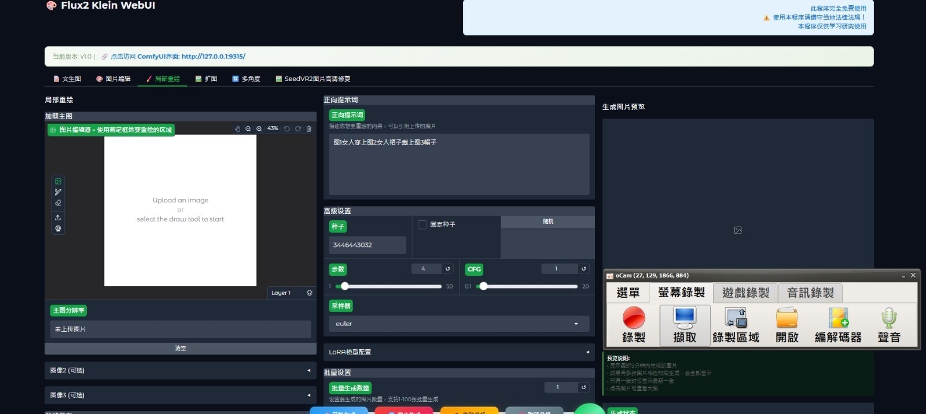
Task: Reset the 步数 value with its reset icon
Action: tap(447, 268)
